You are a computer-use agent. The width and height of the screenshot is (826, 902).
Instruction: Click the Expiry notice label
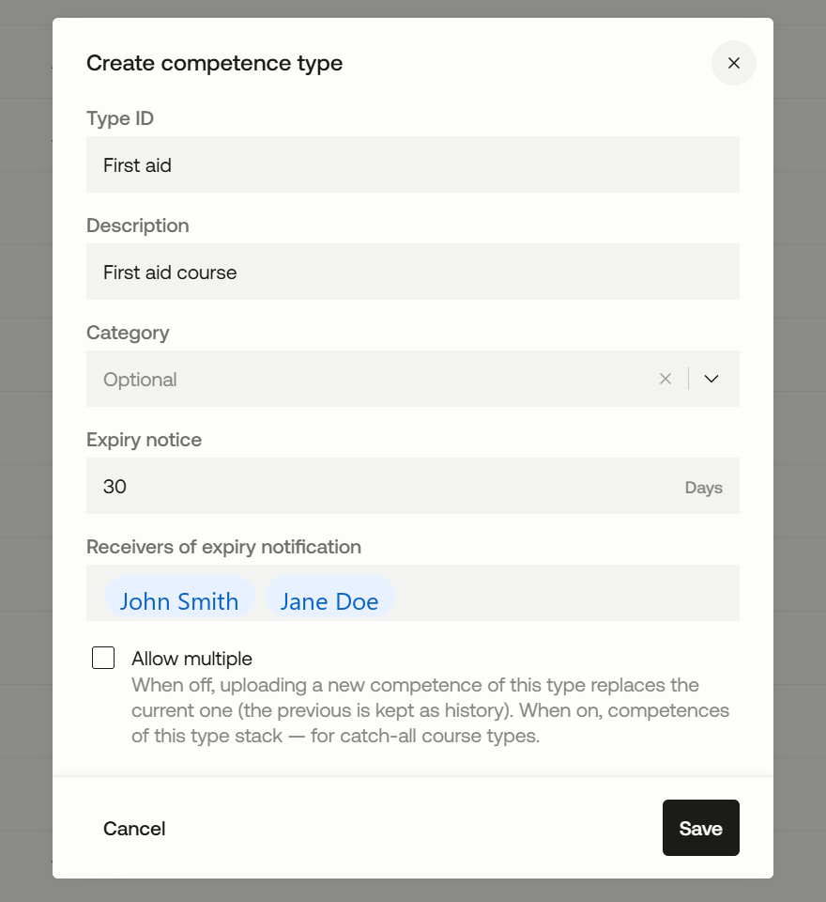[144, 439]
